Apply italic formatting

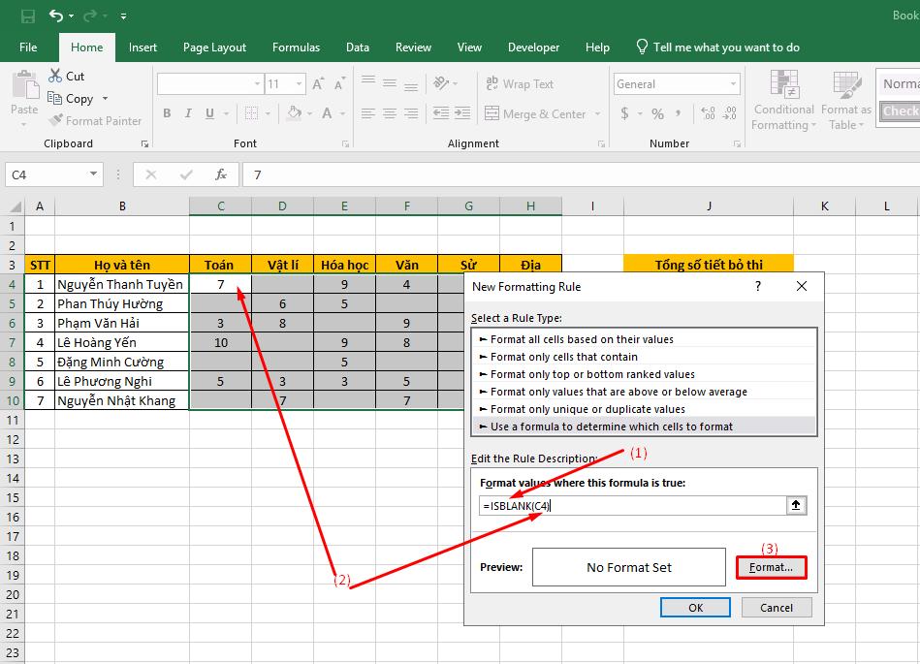click(x=187, y=113)
